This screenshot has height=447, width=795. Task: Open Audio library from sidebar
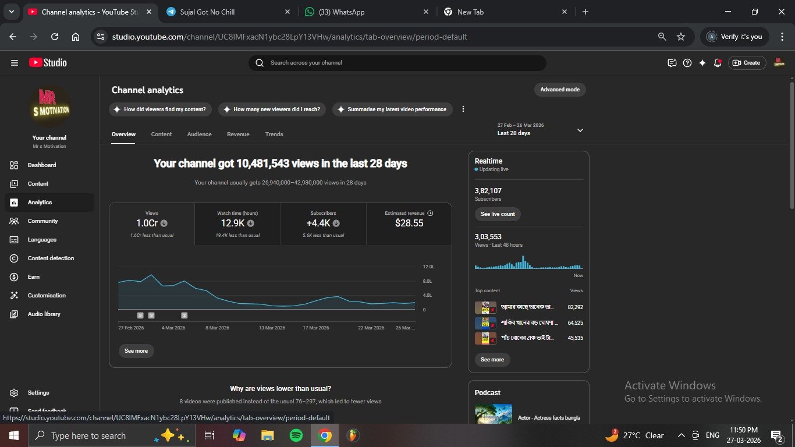44,314
